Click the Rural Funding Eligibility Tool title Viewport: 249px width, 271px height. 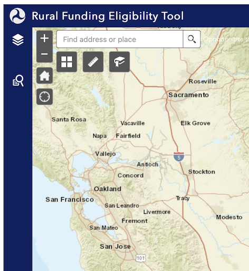point(108,16)
